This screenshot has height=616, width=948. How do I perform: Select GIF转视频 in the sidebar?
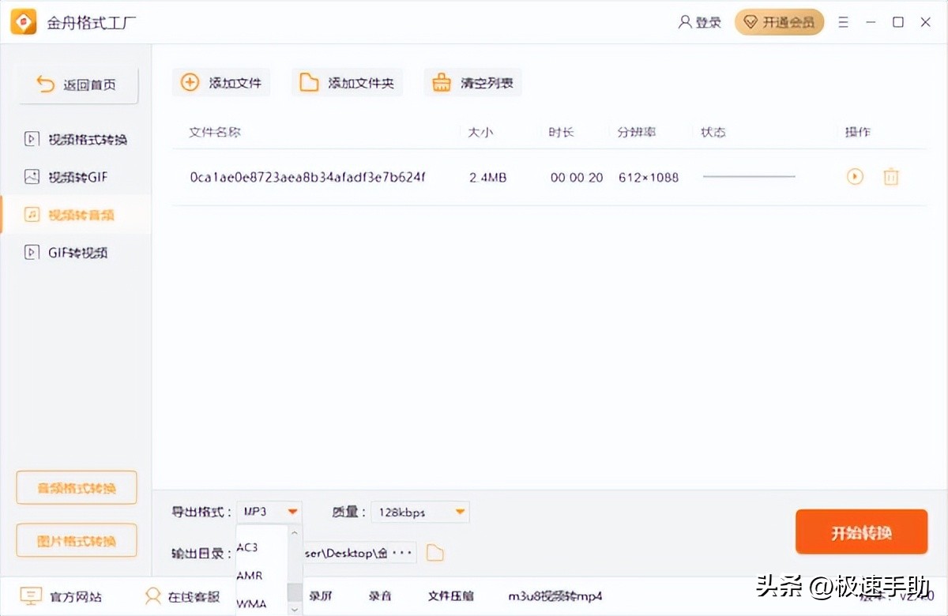click(77, 254)
